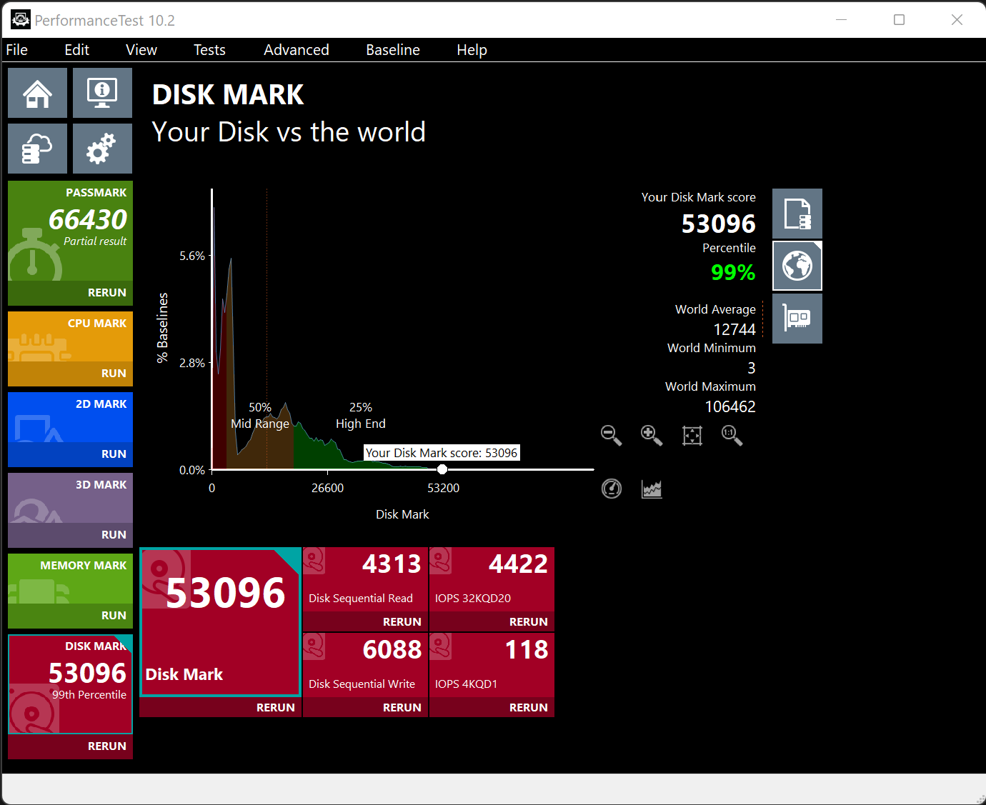Open the Baseline menu
Screen dimensions: 986x805
[x=392, y=50]
